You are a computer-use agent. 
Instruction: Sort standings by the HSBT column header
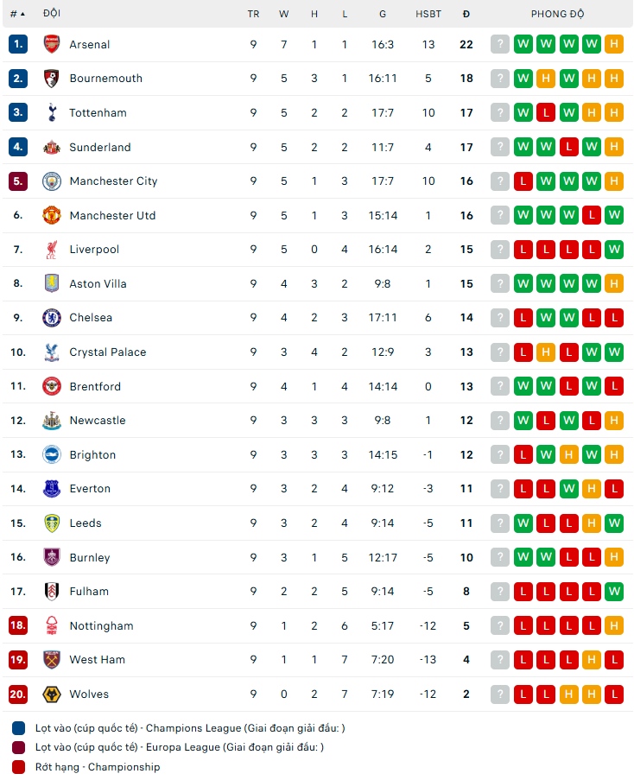428,14
